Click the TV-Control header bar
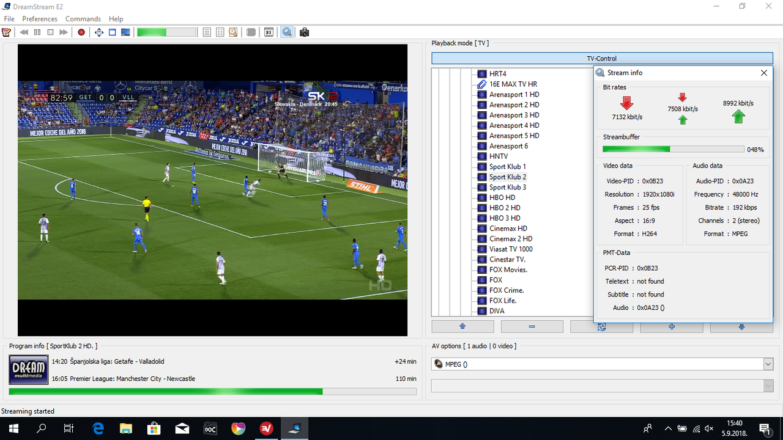 pos(602,59)
